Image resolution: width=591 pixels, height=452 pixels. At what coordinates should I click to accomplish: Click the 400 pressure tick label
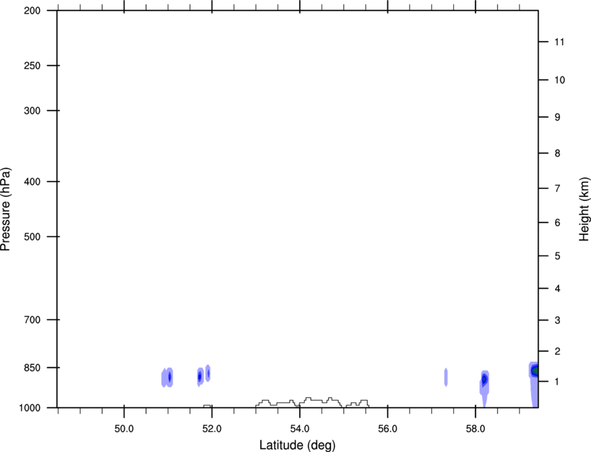click(x=32, y=181)
